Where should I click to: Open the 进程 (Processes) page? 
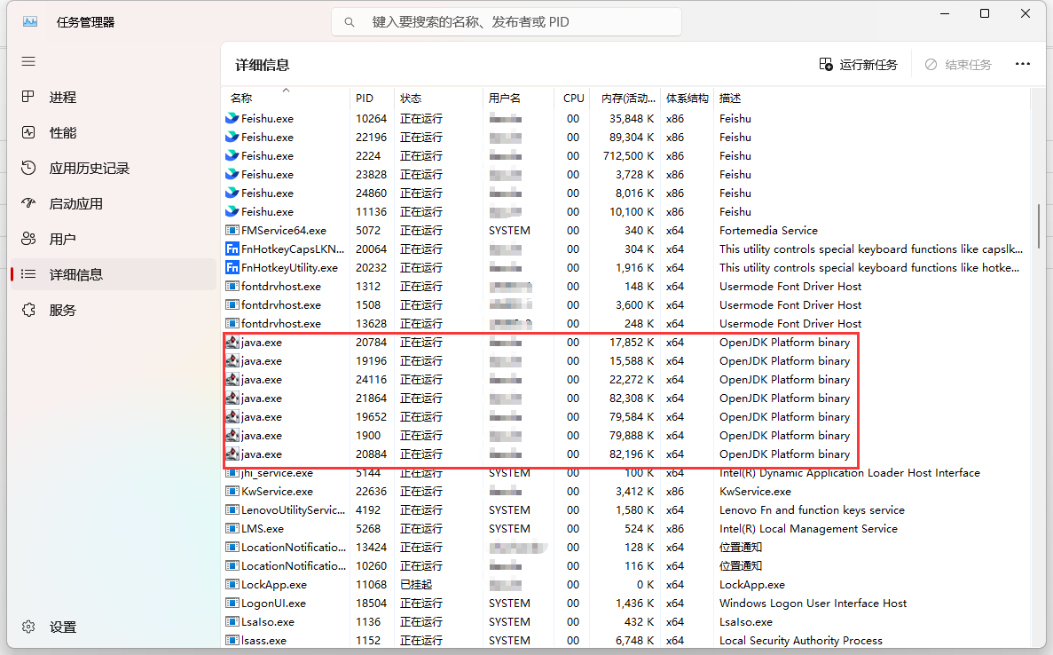(62, 98)
